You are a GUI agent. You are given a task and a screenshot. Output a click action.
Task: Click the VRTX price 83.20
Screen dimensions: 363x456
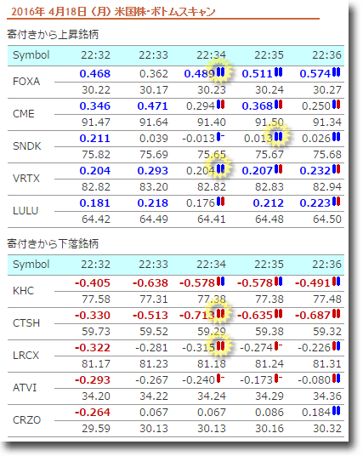coord(154,186)
